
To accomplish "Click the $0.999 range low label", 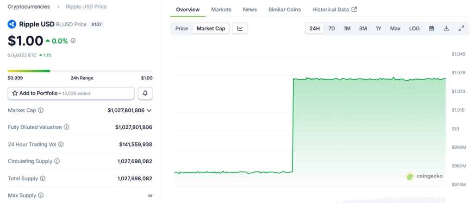I will [15, 78].
